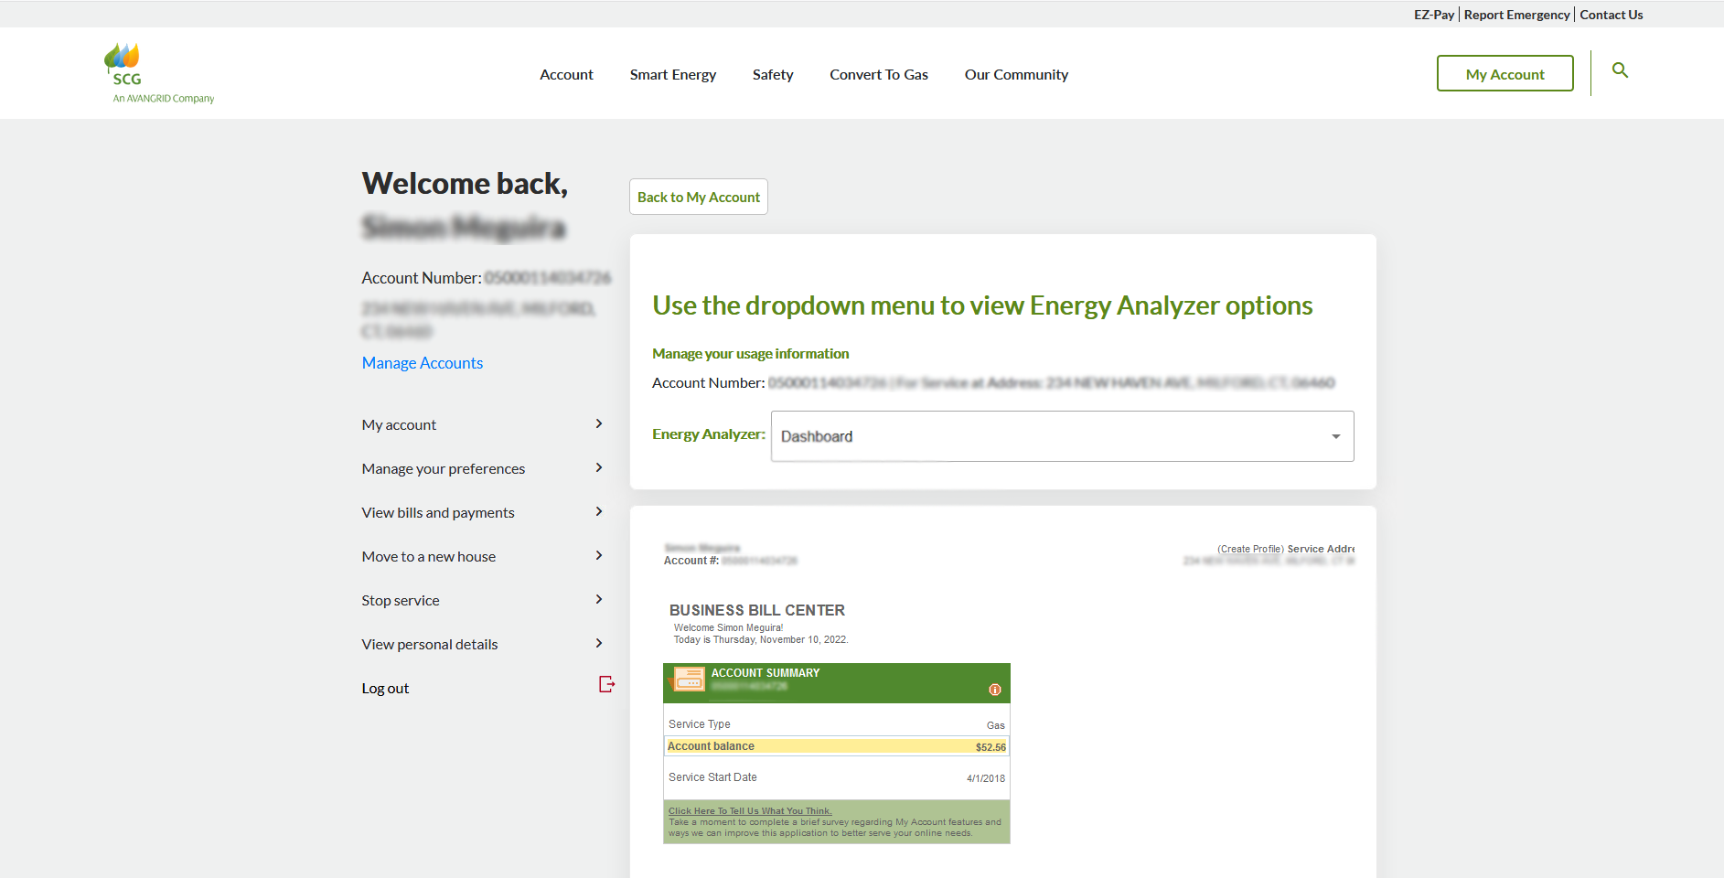Open the Convert To Gas menu

pyautogui.click(x=878, y=75)
